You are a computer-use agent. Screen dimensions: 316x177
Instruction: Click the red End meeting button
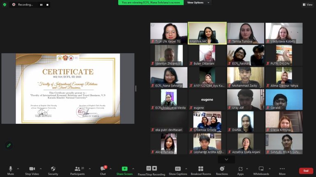pyautogui.click(x=306, y=170)
